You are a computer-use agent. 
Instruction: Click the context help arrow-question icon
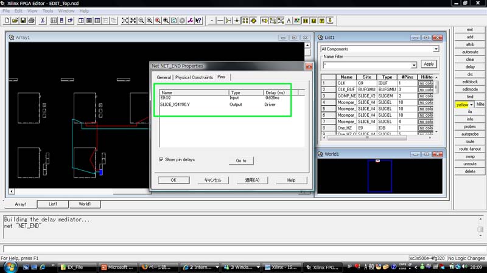pyautogui.click(x=198, y=21)
